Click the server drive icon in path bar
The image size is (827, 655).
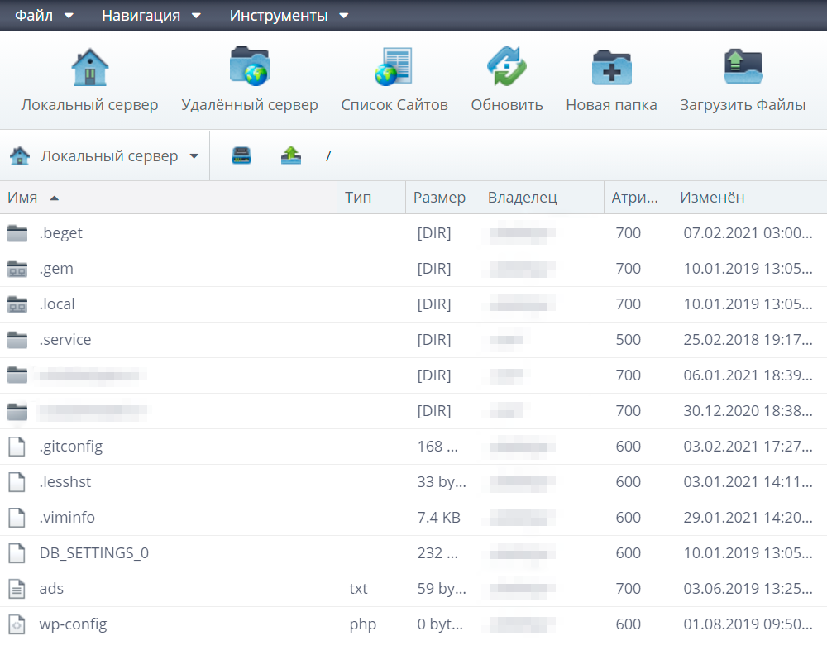click(241, 155)
